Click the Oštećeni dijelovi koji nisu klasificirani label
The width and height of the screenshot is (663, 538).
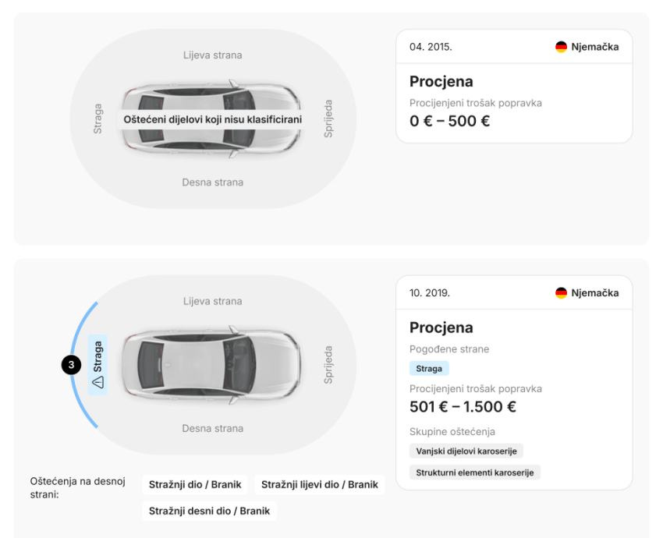click(213, 119)
